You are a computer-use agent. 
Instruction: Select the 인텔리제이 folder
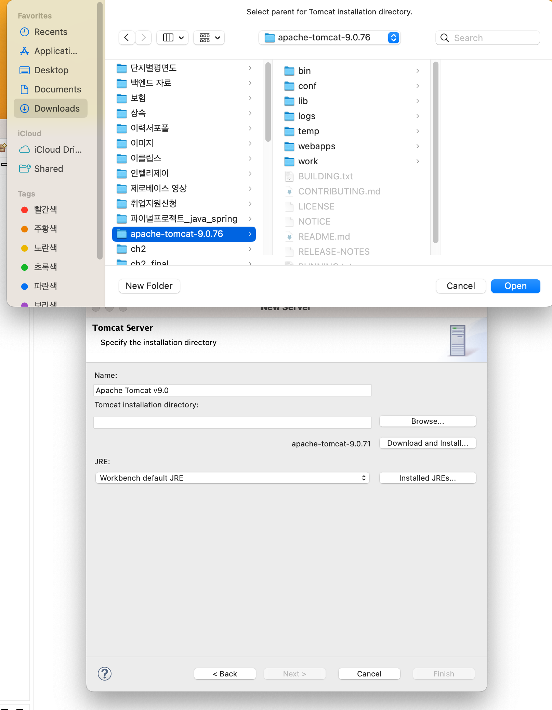184,174
